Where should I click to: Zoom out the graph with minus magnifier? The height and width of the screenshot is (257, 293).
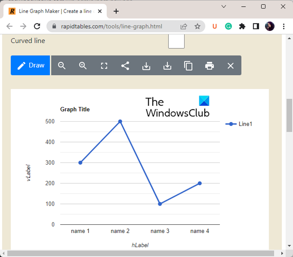coord(62,66)
